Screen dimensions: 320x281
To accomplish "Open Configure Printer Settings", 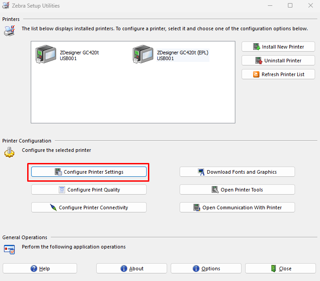I will (x=89, y=172).
